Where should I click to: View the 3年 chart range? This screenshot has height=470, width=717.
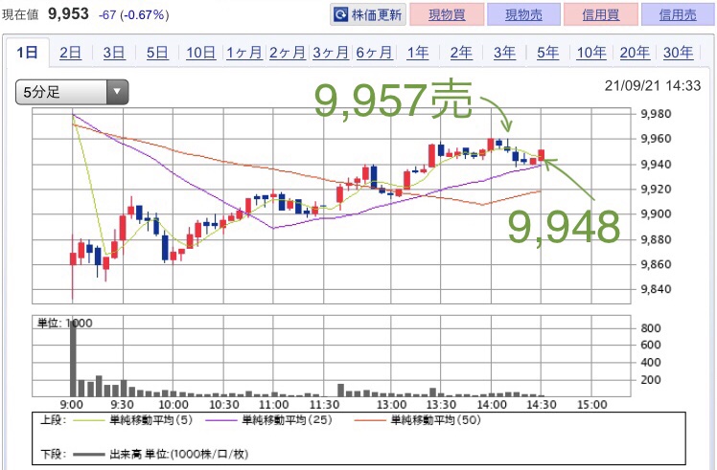pyautogui.click(x=504, y=53)
